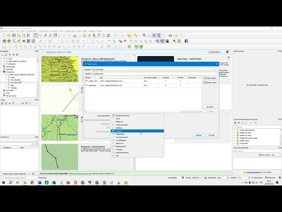Click the Aceptar button

point(199,135)
